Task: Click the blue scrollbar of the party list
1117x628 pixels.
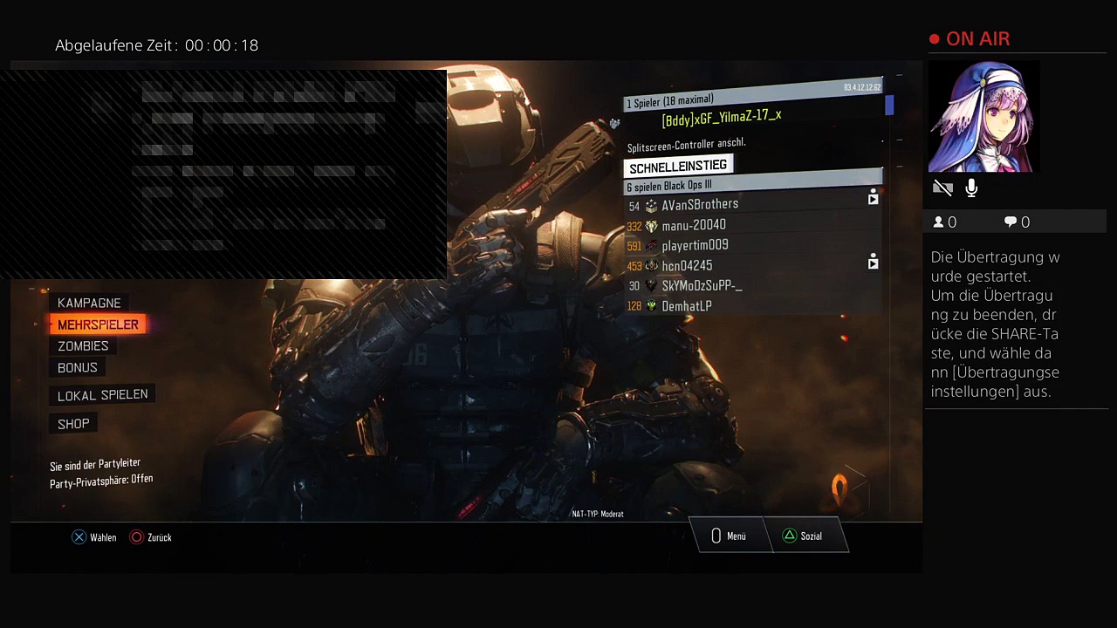Action: [x=889, y=105]
